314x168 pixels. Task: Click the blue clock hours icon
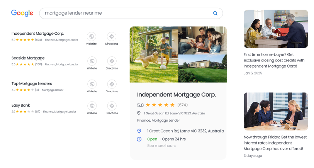coord(139,139)
